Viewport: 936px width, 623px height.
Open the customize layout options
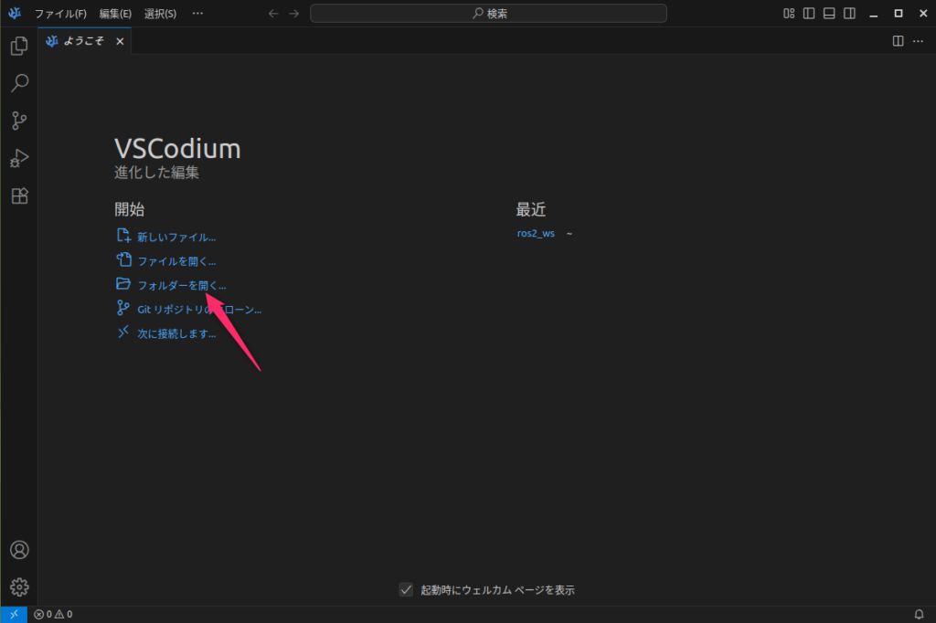click(x=789, y=14)
